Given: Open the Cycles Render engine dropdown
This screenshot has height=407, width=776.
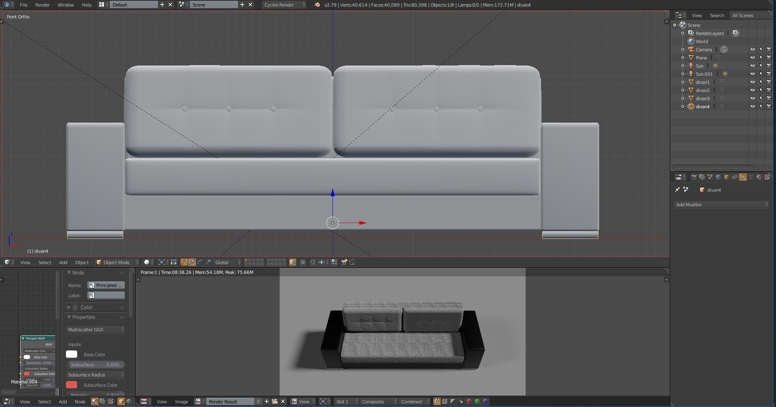Looking at the screenshot, I should pyautogui.click(x=284, y=5).
